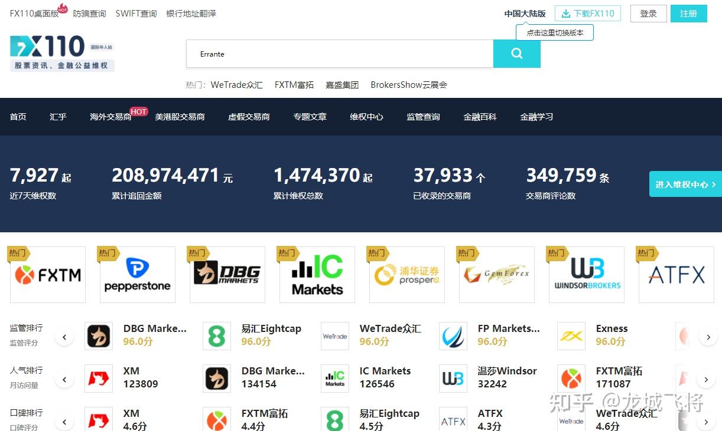This screenshot has width=722, height=431.
Task: Open 美港股交易商 navigation item
Action: [180, 117]
